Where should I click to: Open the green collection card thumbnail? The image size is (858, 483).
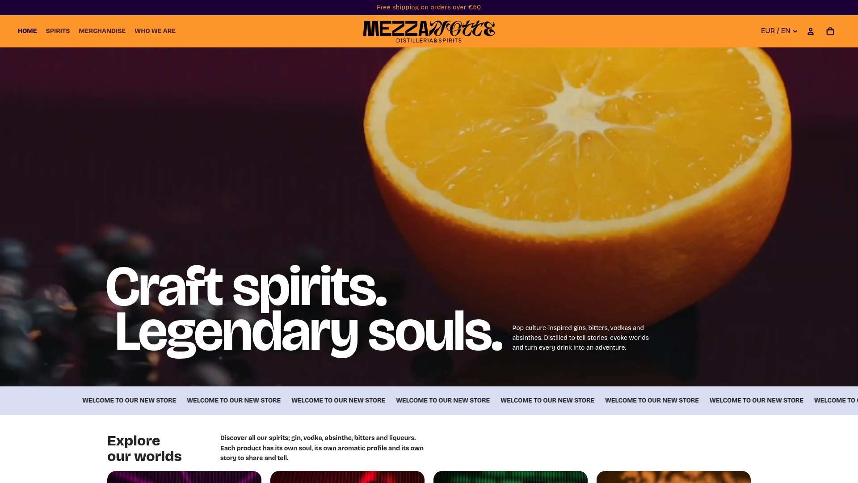510,477
